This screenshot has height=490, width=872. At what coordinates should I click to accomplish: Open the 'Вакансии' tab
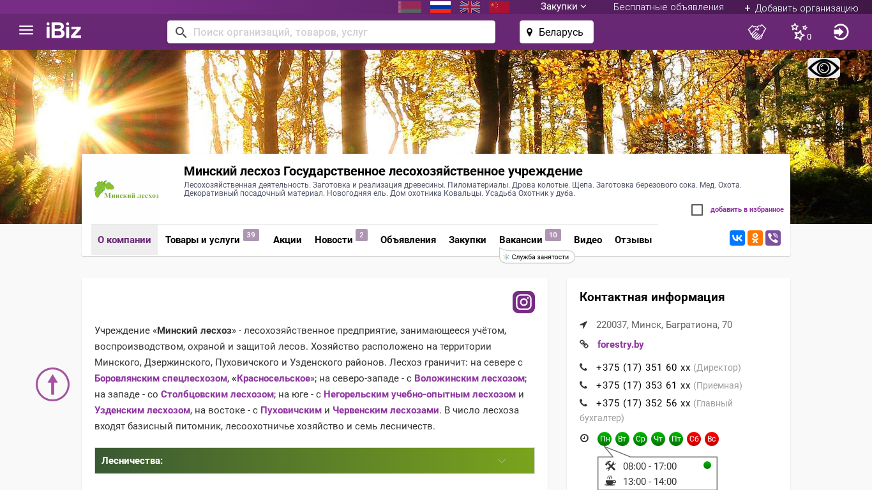(520, 240)
